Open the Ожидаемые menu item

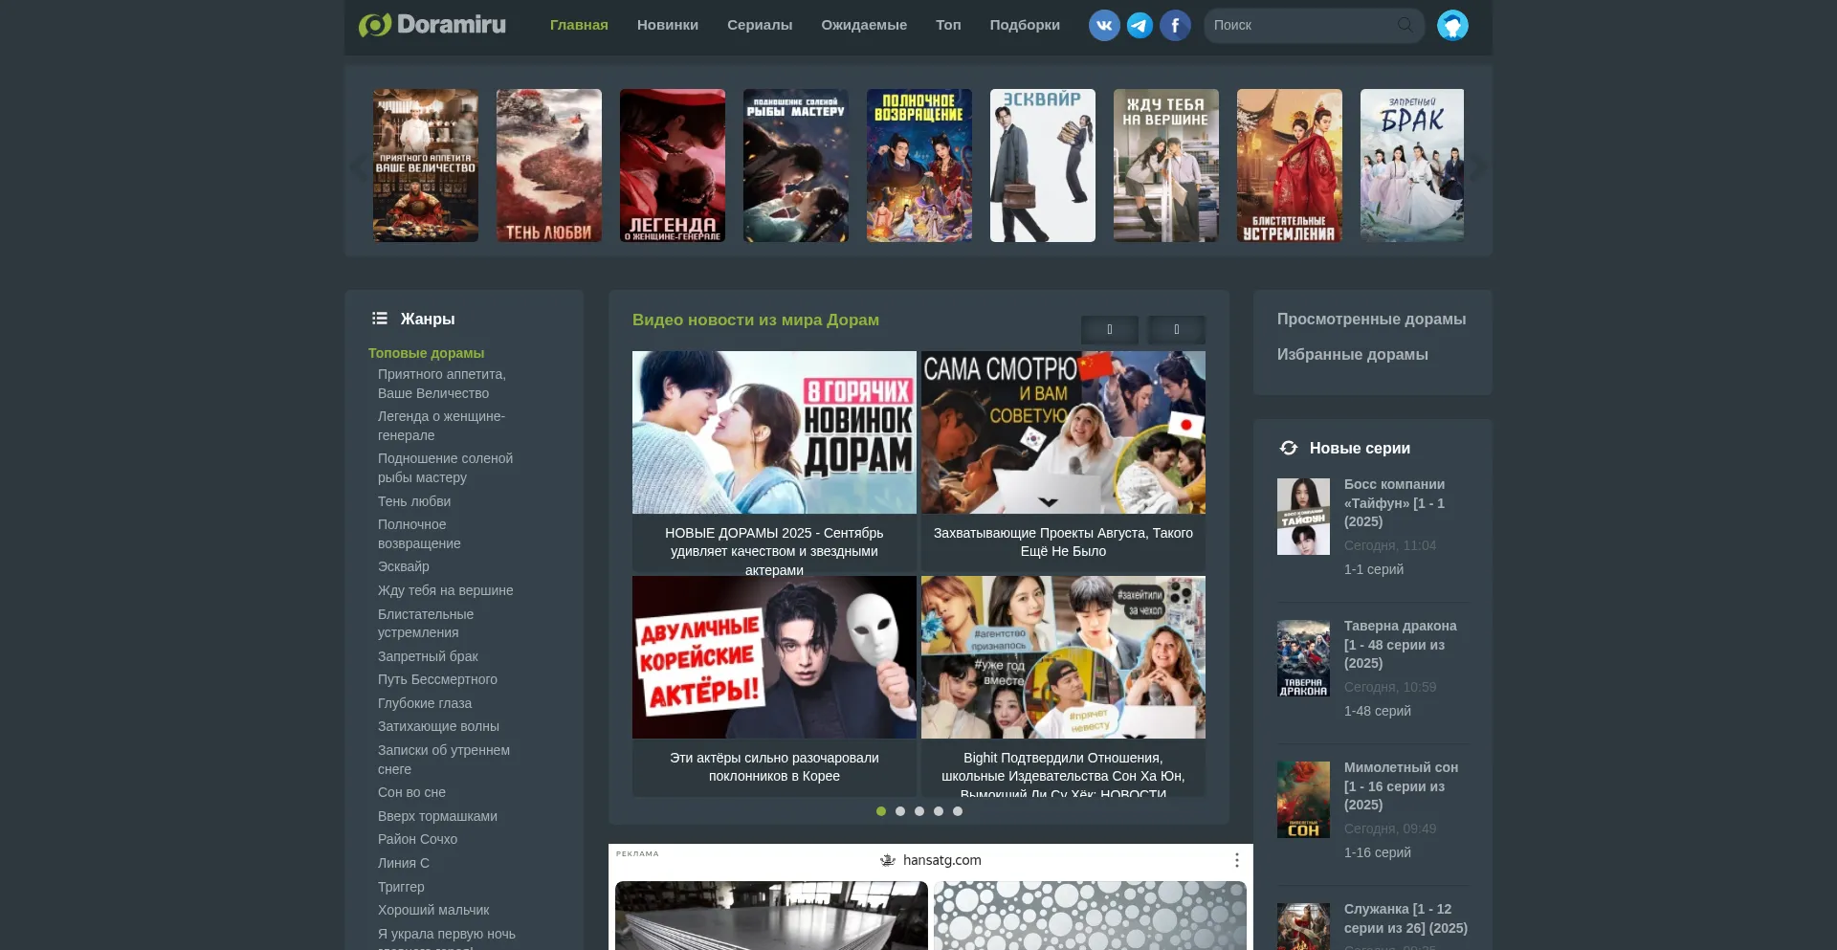[864, 25]
